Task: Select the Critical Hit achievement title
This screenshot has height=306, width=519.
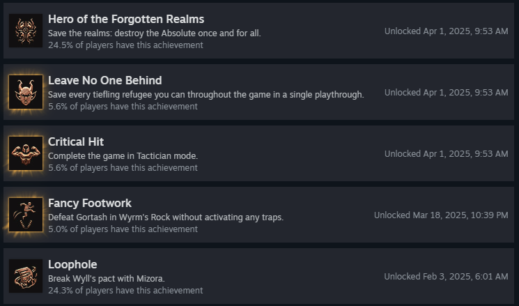Action: pos(76,141)
